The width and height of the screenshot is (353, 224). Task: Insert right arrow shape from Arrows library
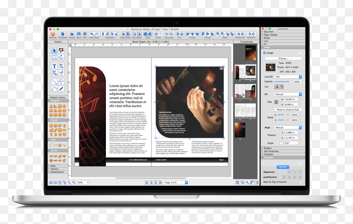click(51, 156)
